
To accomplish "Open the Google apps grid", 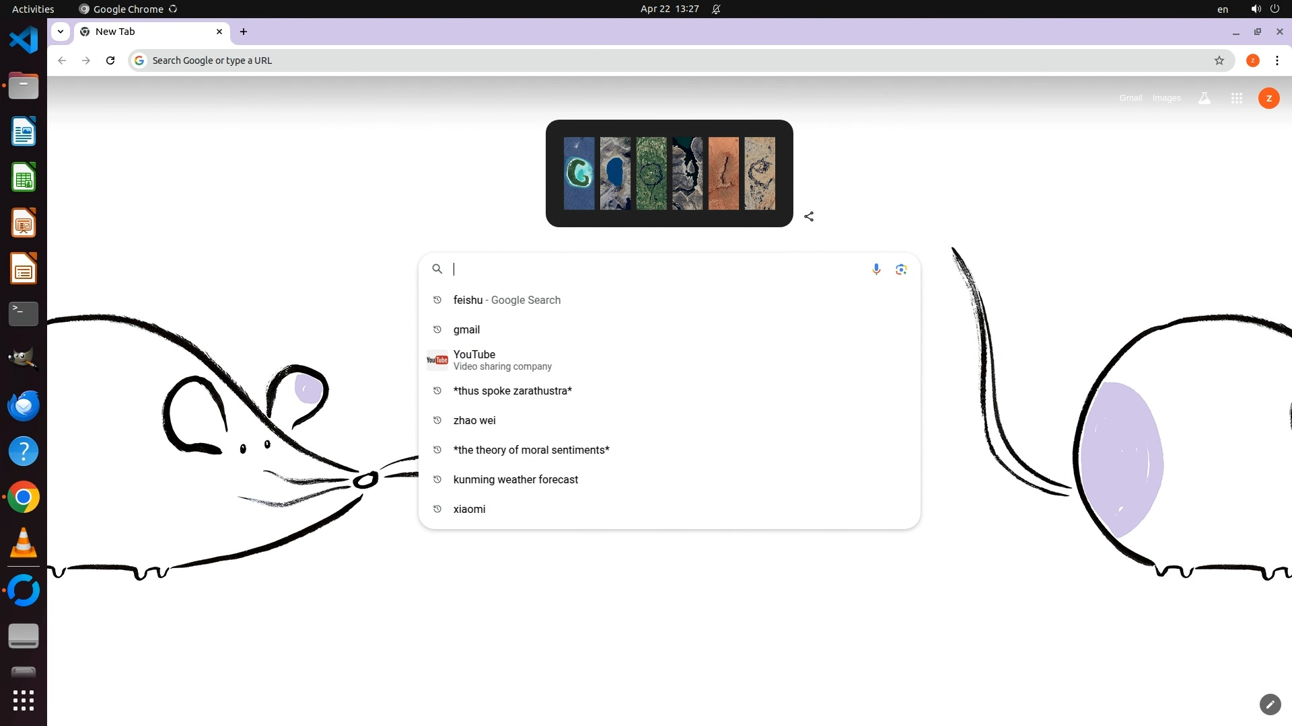I will pos(1236,98).
